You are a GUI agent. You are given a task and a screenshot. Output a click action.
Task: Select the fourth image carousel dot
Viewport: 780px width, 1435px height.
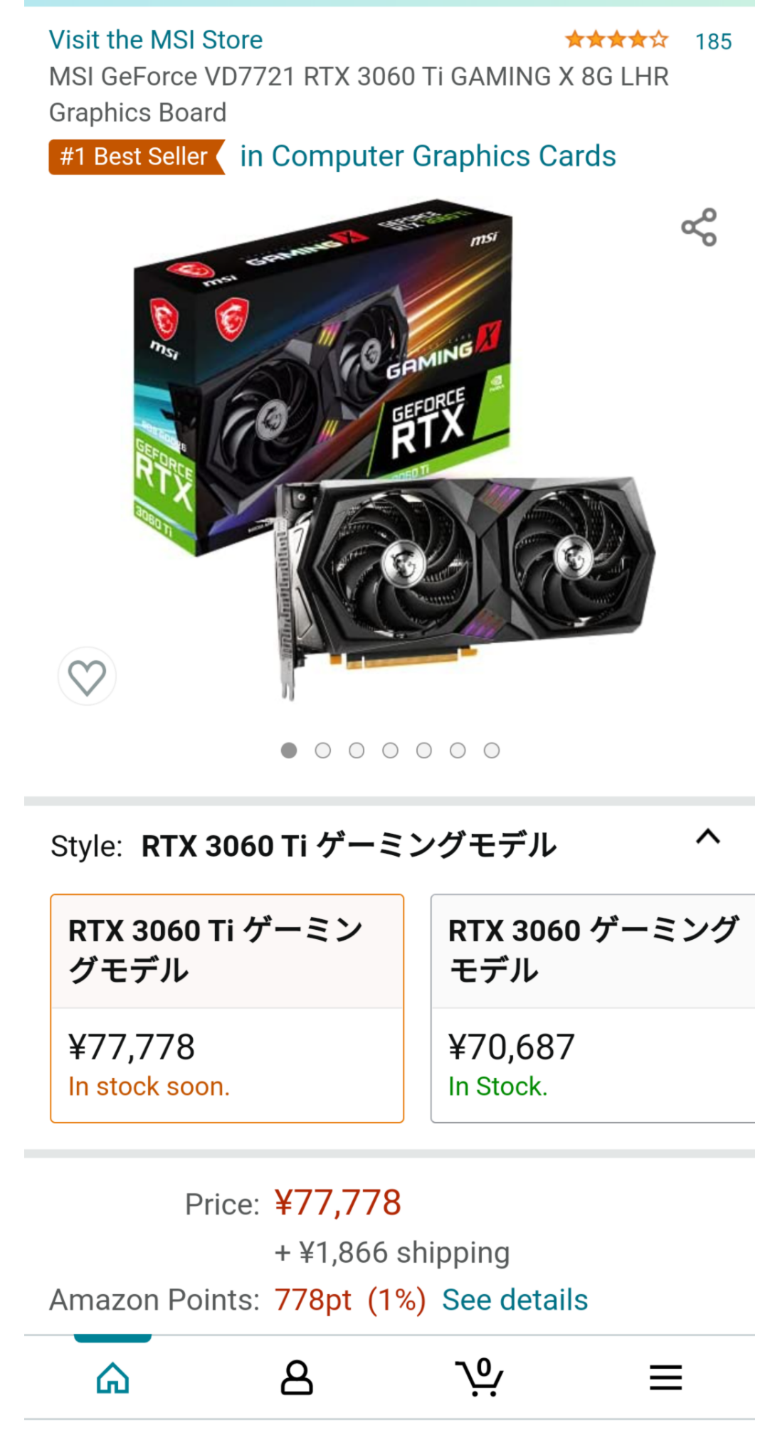tap(390, 751)
